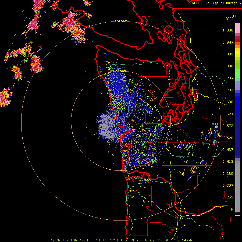
Task: Click the pink top segment of the color bar
Action: click(237, 29)
